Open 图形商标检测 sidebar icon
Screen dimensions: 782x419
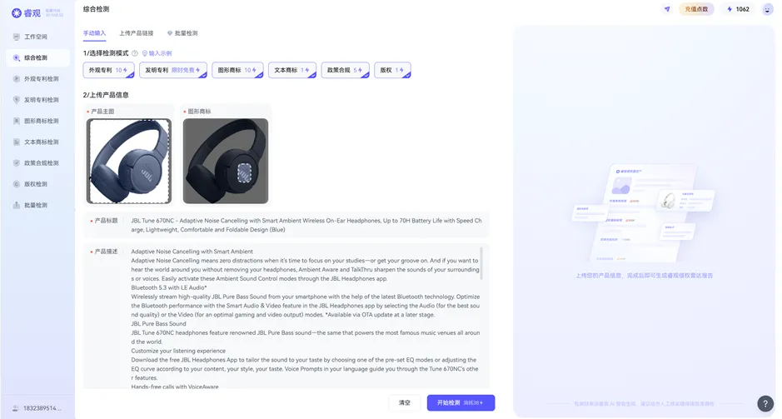coord(17,121)
